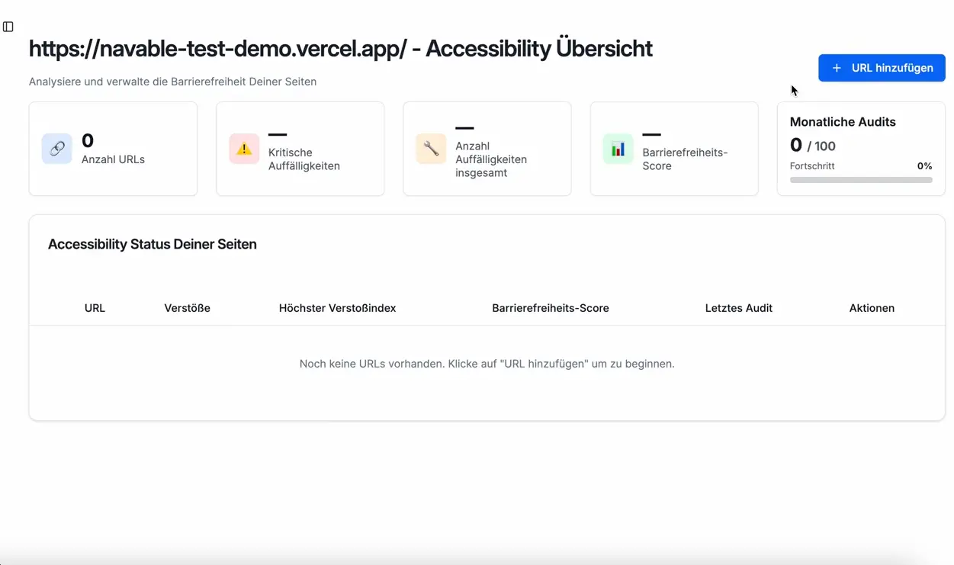The image size is (954, 565).
Task: Select the wrench icon on the Auffälligkeiten card
Action: [x=430, y=149]
